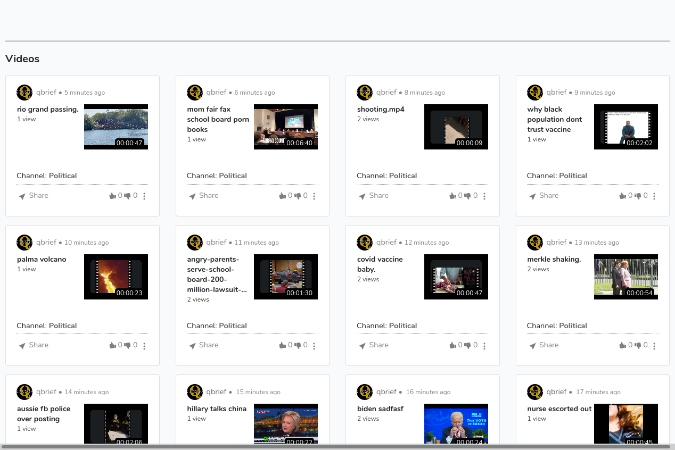This screenshot has height=450, width=675.
Task: Open more options for 'rio grand passing.' card
Action: click(x=144, y=196)
